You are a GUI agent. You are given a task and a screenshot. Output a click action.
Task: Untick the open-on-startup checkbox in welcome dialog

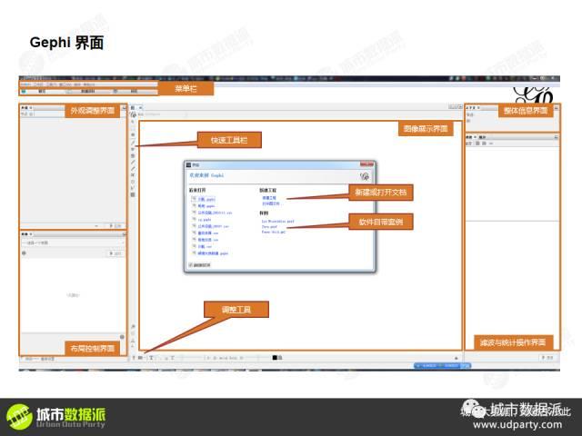click(191, 265)
